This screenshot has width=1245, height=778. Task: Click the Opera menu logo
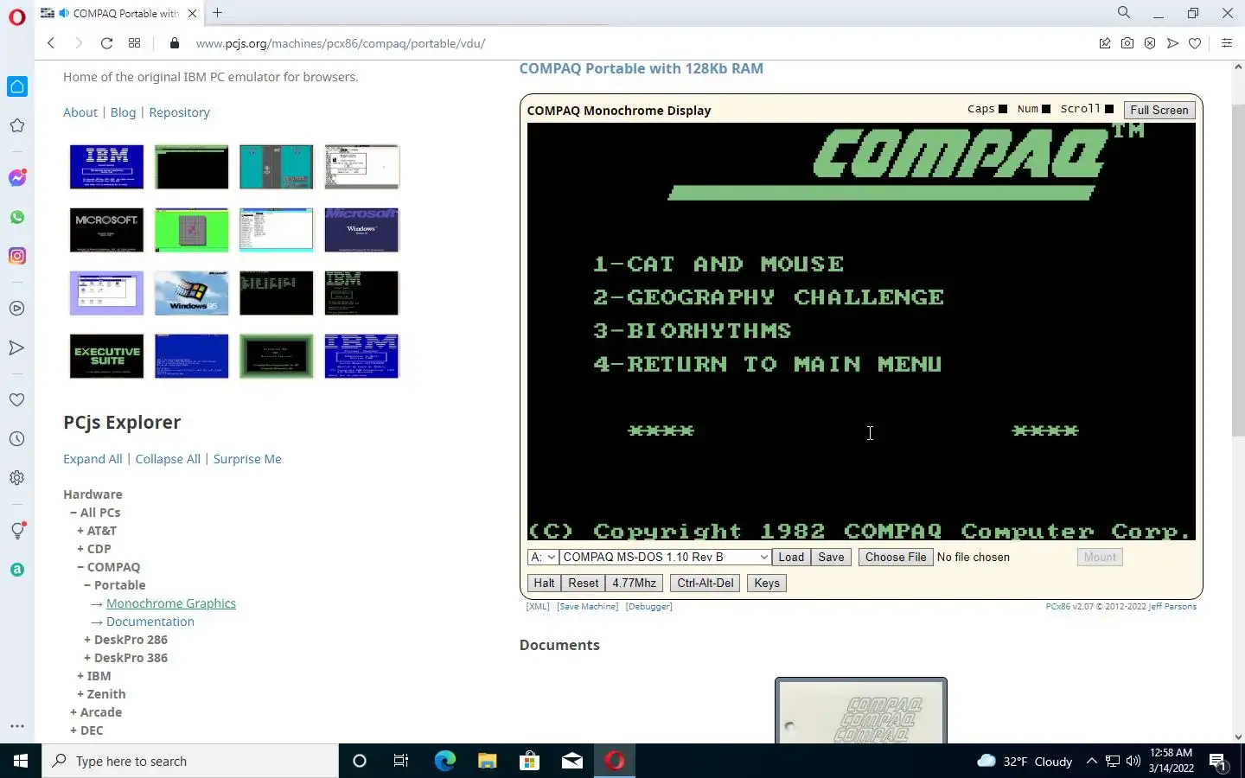point(17,17)
